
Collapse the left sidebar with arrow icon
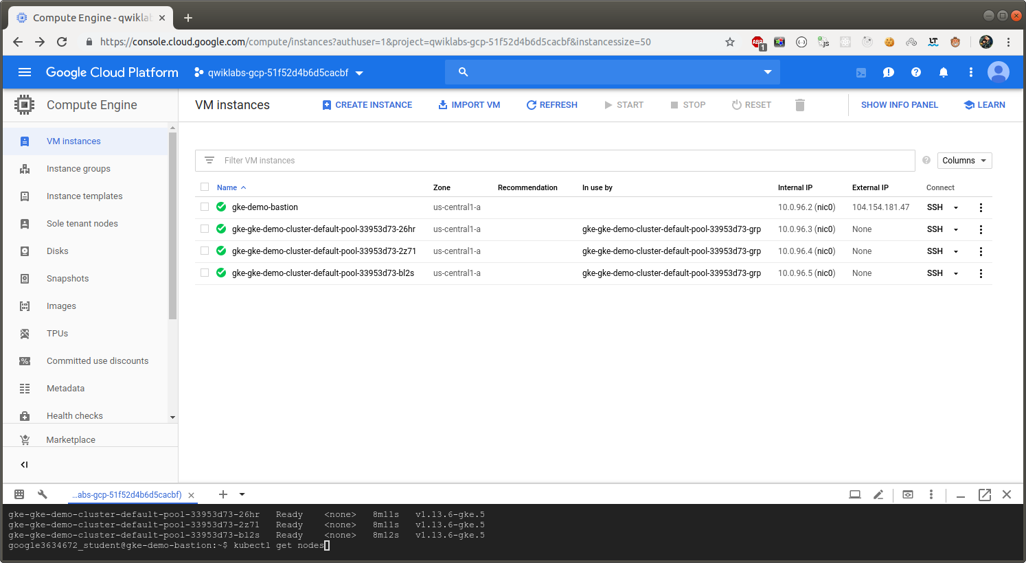pos(24,465)
